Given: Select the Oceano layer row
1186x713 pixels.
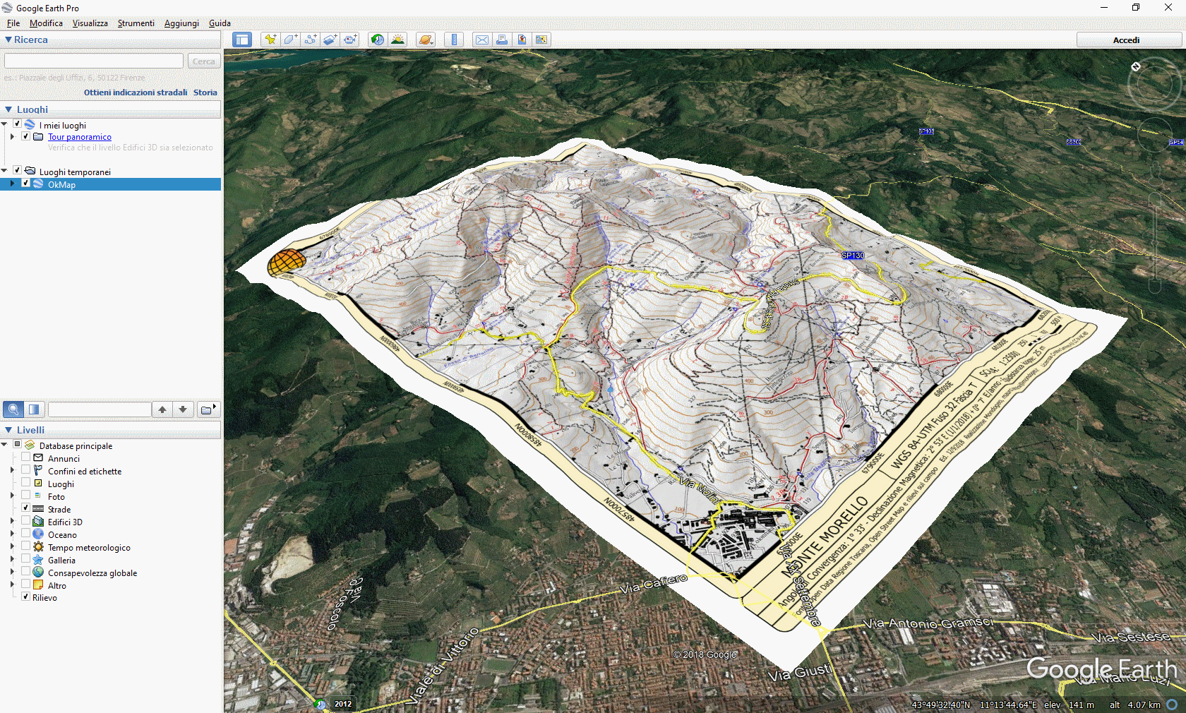Looking at the screenshot, I should (x=62, y=534).
